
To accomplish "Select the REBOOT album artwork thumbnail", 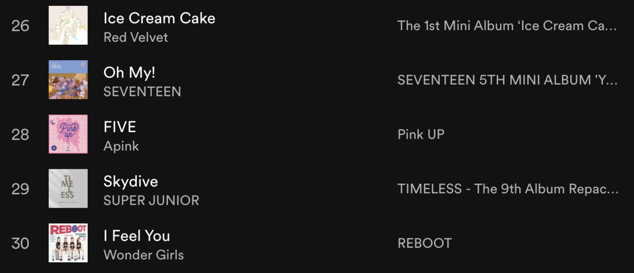I will [x=68, y=243].
